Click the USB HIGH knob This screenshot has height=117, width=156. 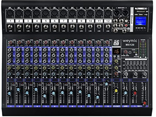point(135,74)
